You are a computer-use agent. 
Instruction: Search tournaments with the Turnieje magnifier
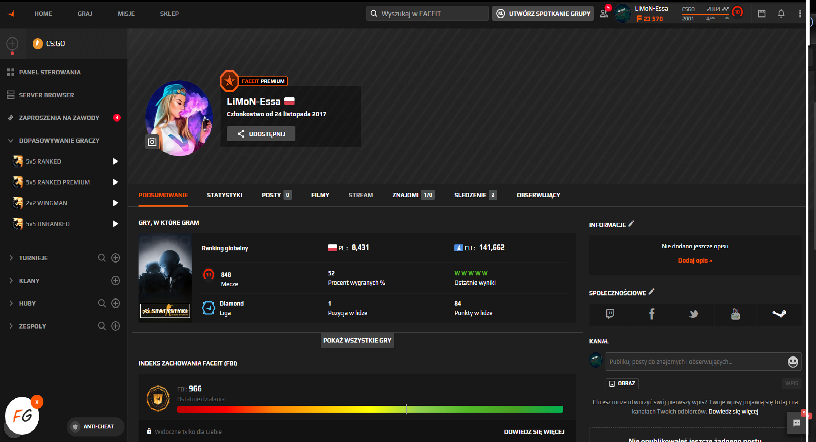pos(102,258)
